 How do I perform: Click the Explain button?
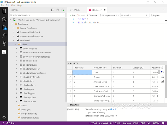(155, 15)
